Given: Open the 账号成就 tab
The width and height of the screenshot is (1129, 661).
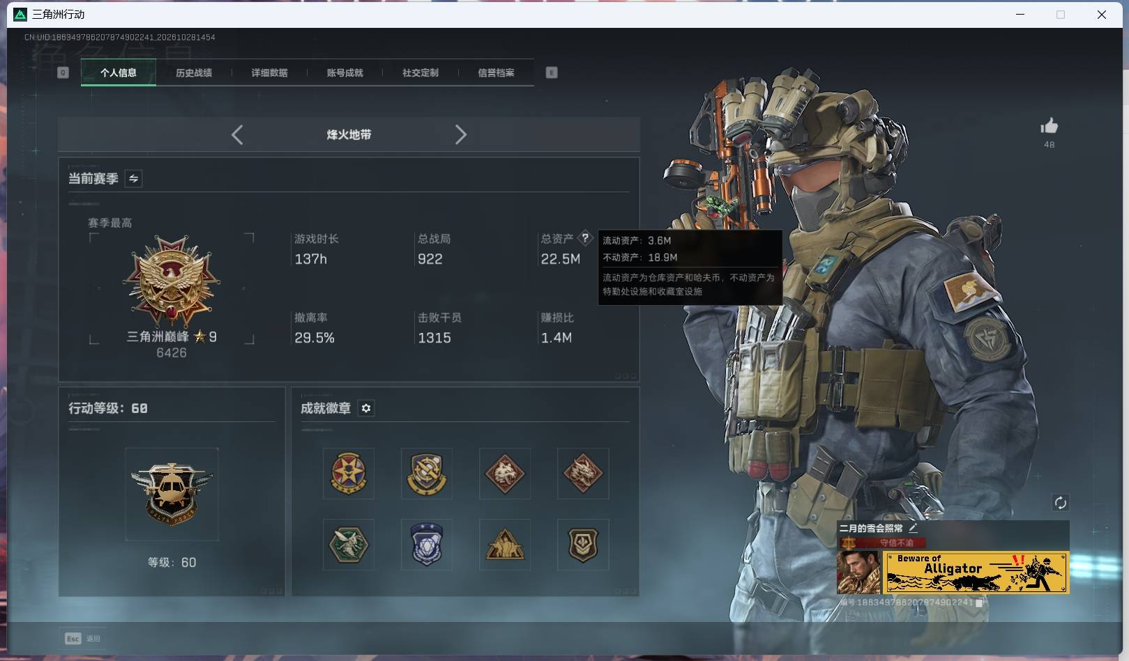Looking at the screenshot, I should coord(344,72).
